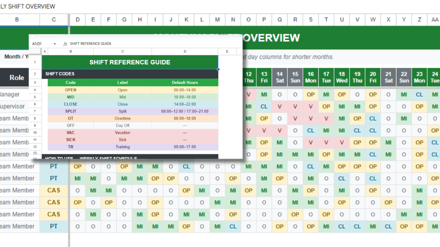
Task: Select column D header in reference guide
Action: pos(185,51)
